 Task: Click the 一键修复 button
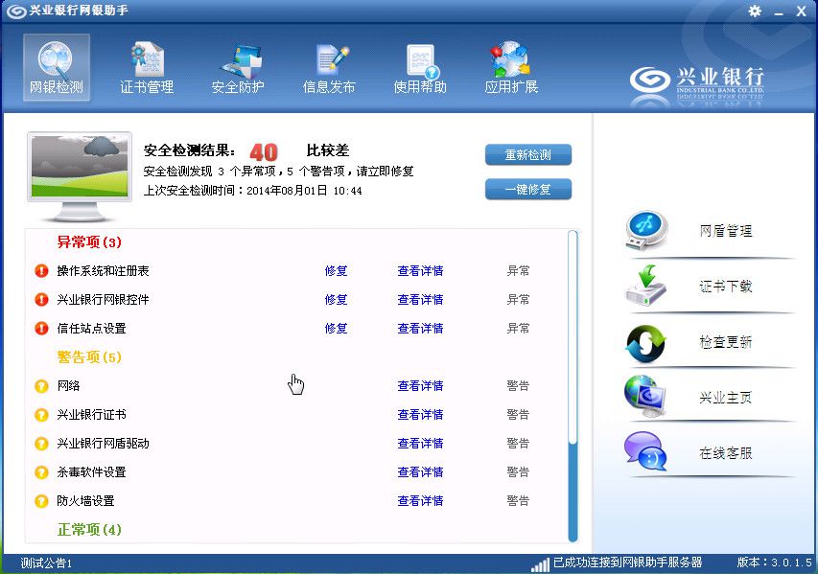[528, 189]
